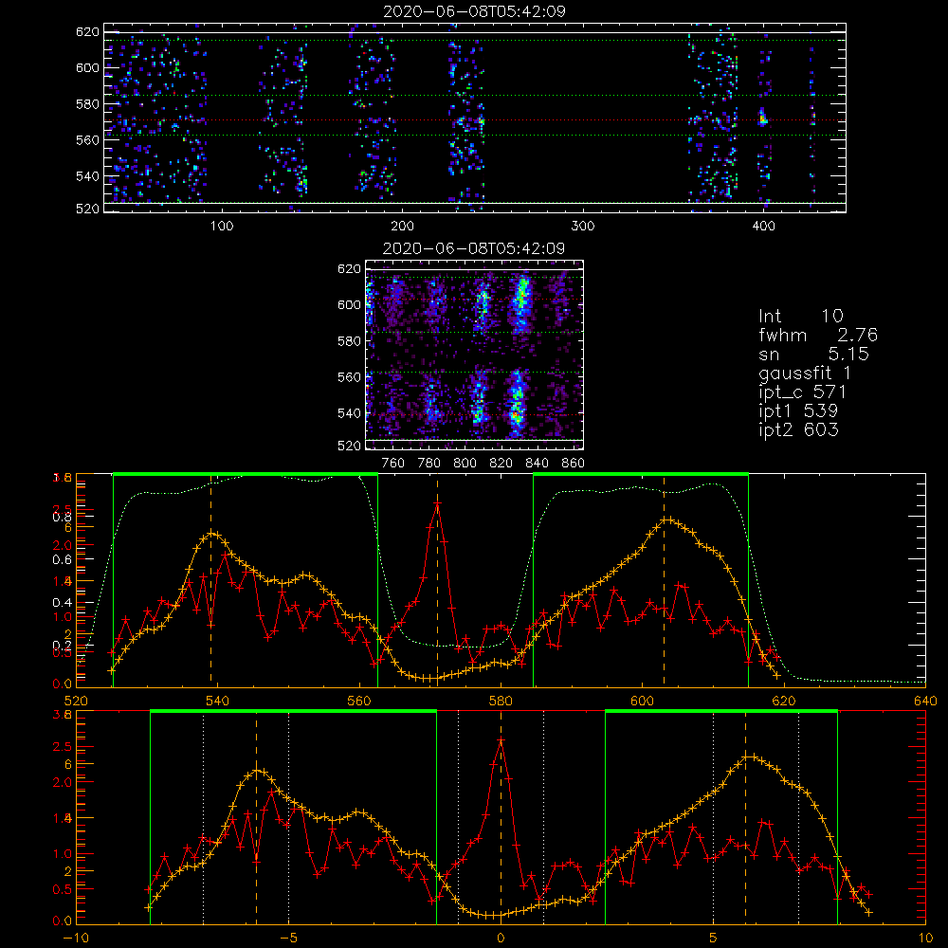Click x-axis label 860 of middle image
This screenshot has height=948, width=948.
coord(573,464)
